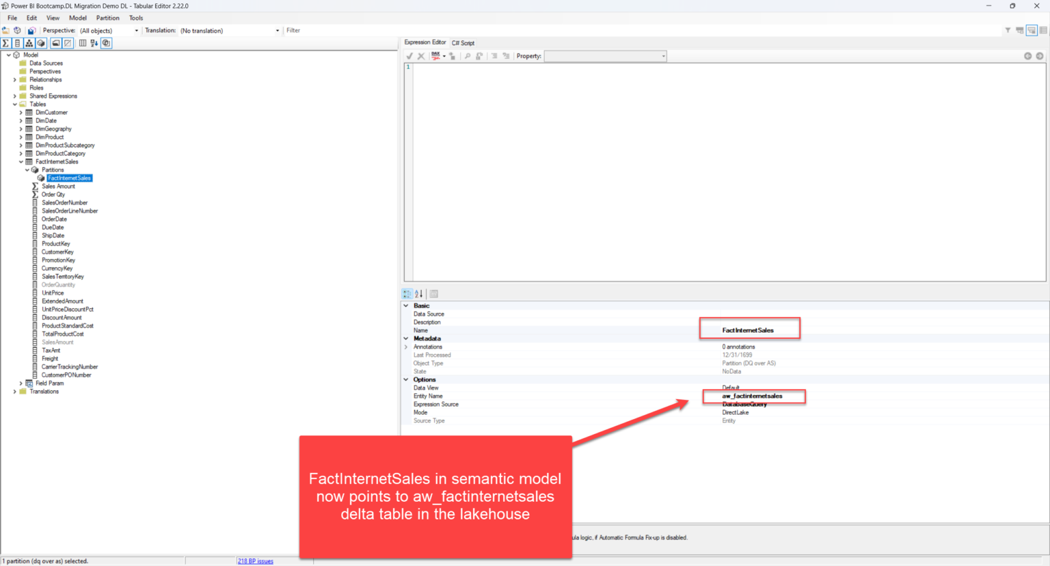Click the accept expression checkmark icon
This screenshot has width=1050, height=566.
(x=409, y=56)
